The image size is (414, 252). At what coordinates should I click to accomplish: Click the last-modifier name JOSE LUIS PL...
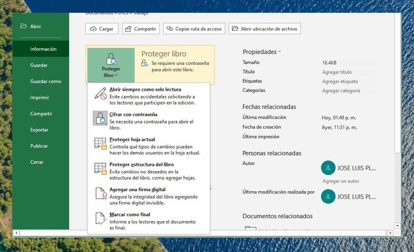point(356,197)
